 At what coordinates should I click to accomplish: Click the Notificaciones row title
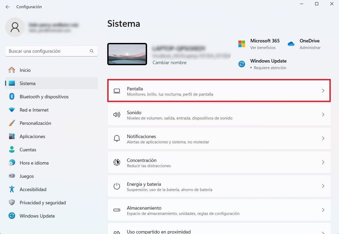click(141, 136)
